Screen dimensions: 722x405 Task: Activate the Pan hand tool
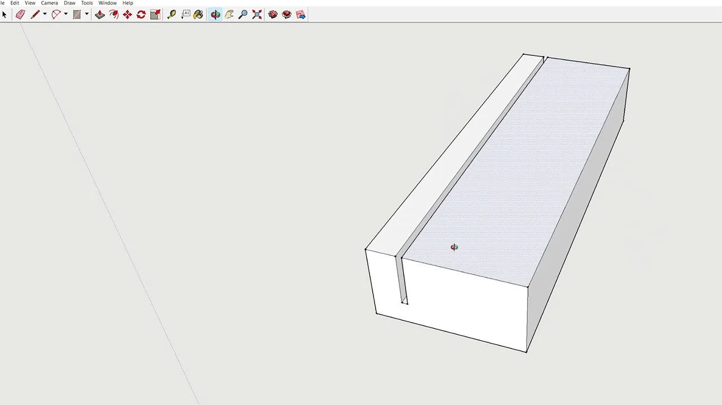click(x=229, y=15)
